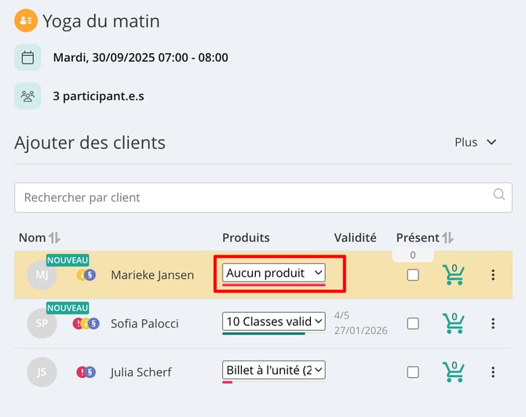This screenshot has height=417, width=526.
Task: Tick Julia Scherf's attendance checkbox
Action: pos(413,372)
